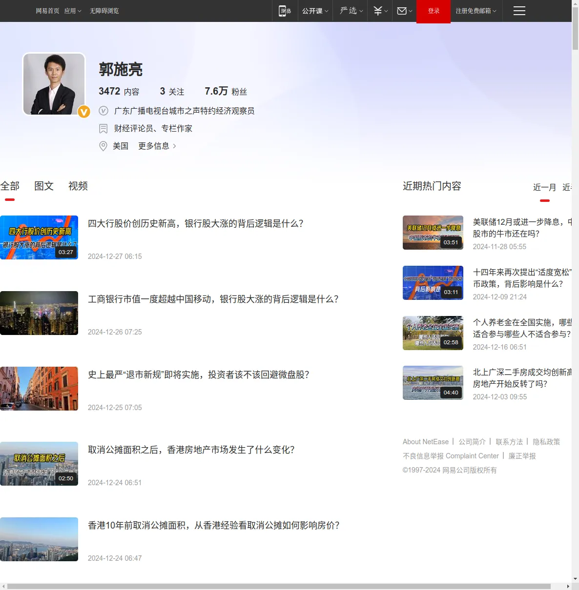Click the location pin icon beside 美国
Screen dimensions: 579x590
pos(103,146)
